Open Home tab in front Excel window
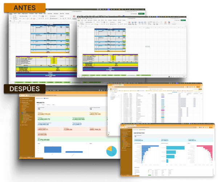The height and width of the screenshot is (182, 218). [x=79, y=20]
